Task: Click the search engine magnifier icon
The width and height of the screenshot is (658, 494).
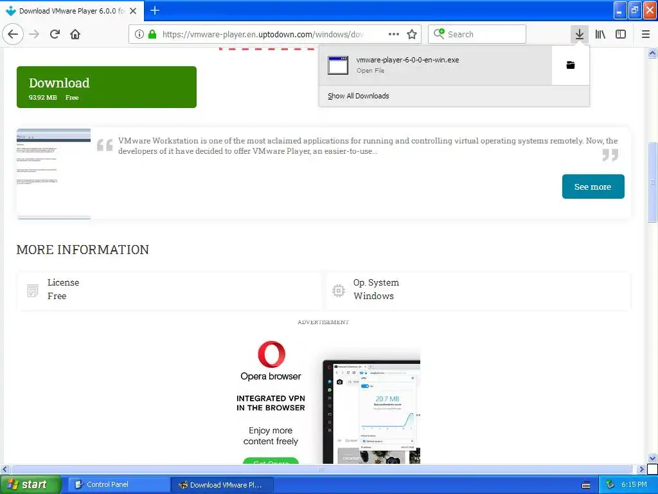Action: pyautogui.click(x=439, y=33)
